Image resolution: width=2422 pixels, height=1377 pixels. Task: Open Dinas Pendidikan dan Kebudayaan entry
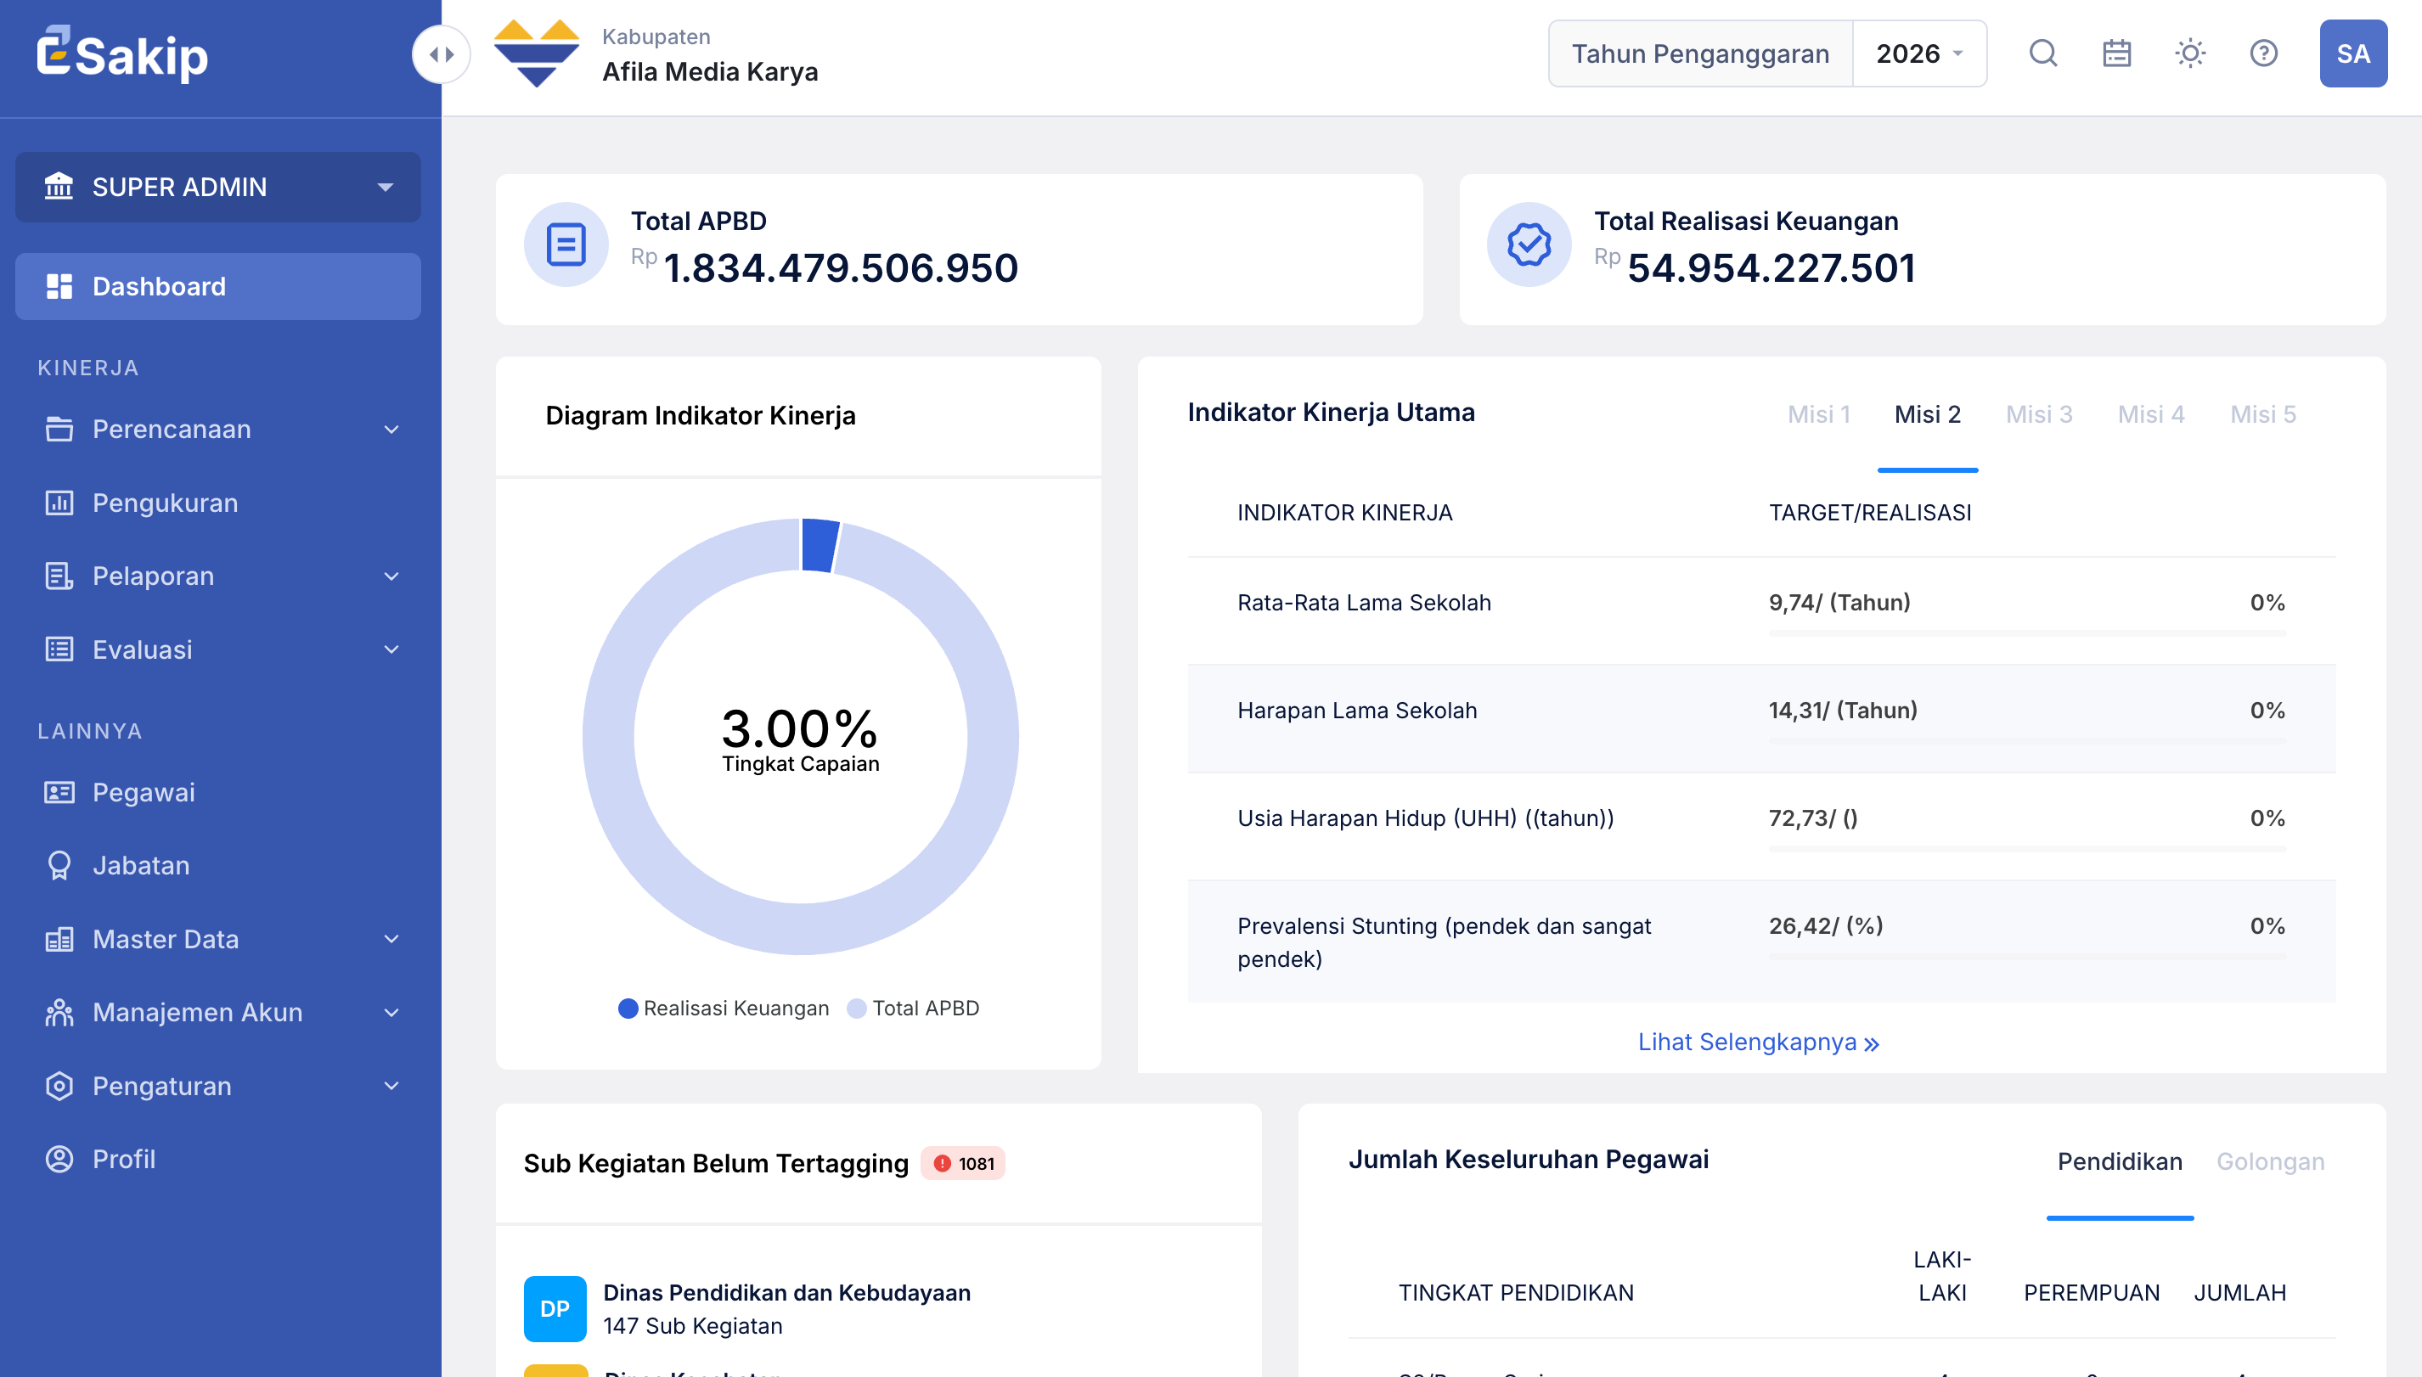point(786,1292)
